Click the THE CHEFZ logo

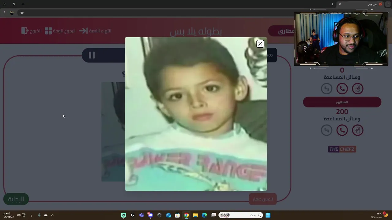[342, 149]
